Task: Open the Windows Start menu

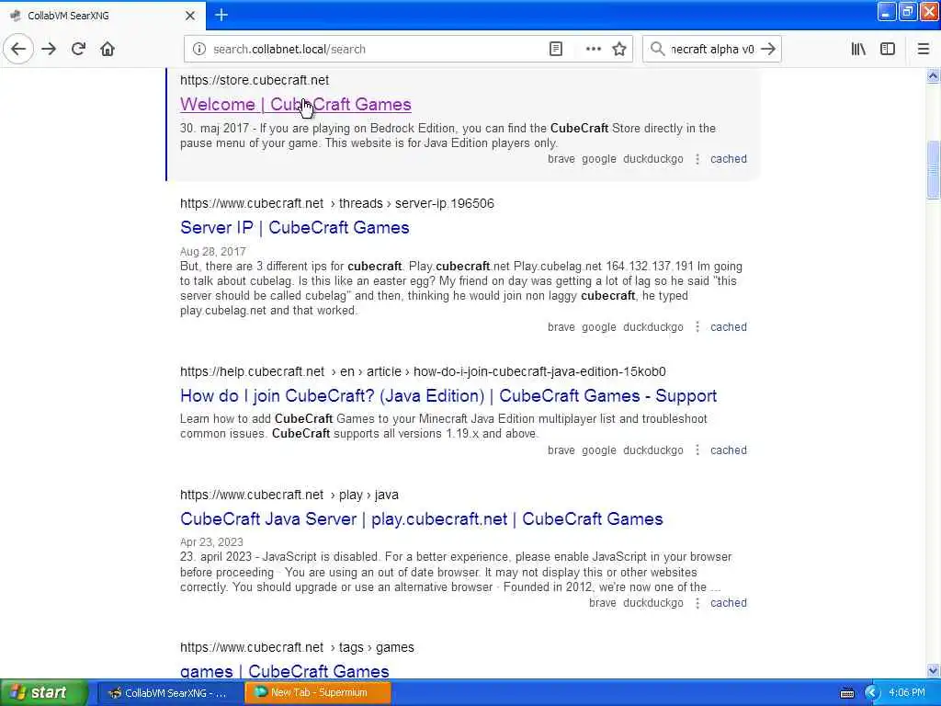Action: click(44, 692)
